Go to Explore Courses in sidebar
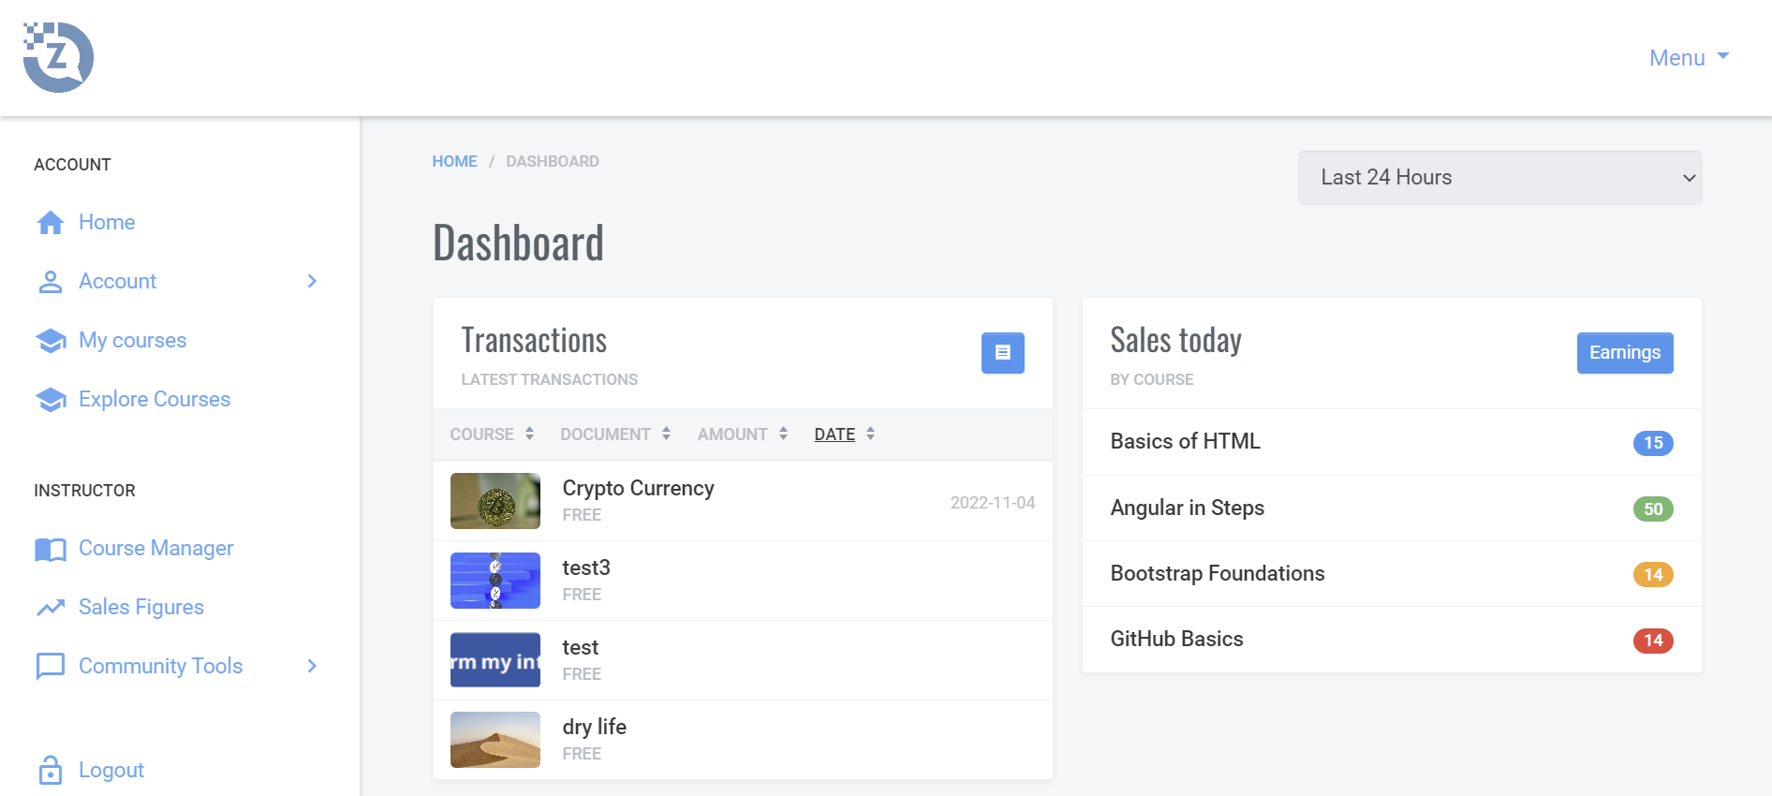1772x796 pixels. coord(154,399)
